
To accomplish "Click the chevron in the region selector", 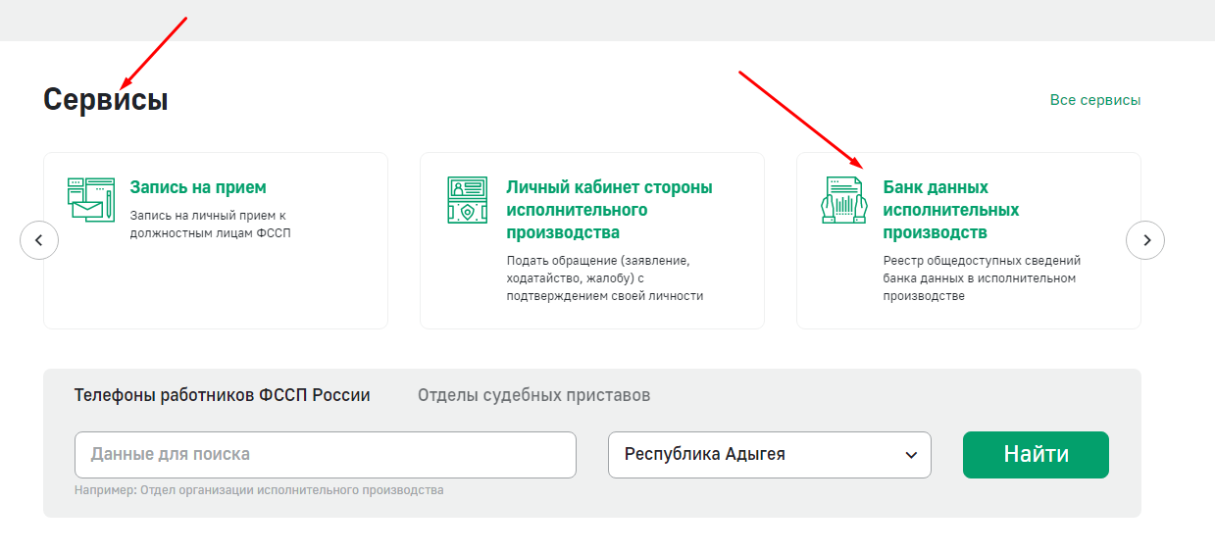I will [911, 455].
